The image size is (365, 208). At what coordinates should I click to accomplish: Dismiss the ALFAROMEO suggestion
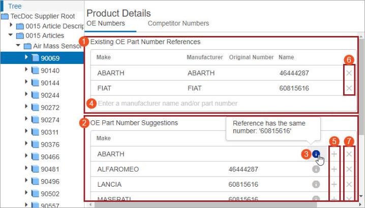[349, 169]
